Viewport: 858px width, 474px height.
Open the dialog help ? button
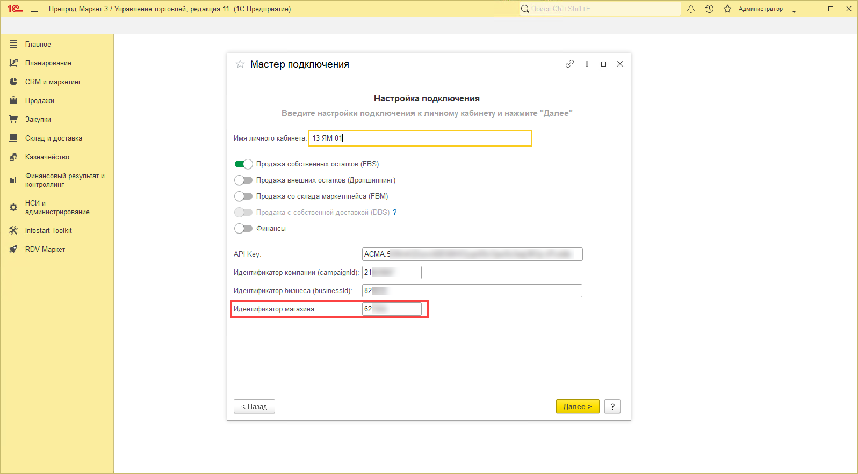click(x=612, y=406)
